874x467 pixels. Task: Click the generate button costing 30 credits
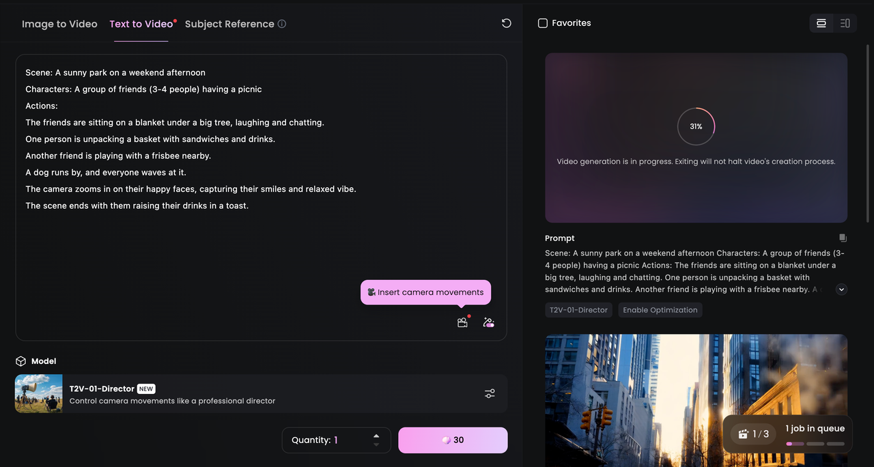[x=452, y=440]
